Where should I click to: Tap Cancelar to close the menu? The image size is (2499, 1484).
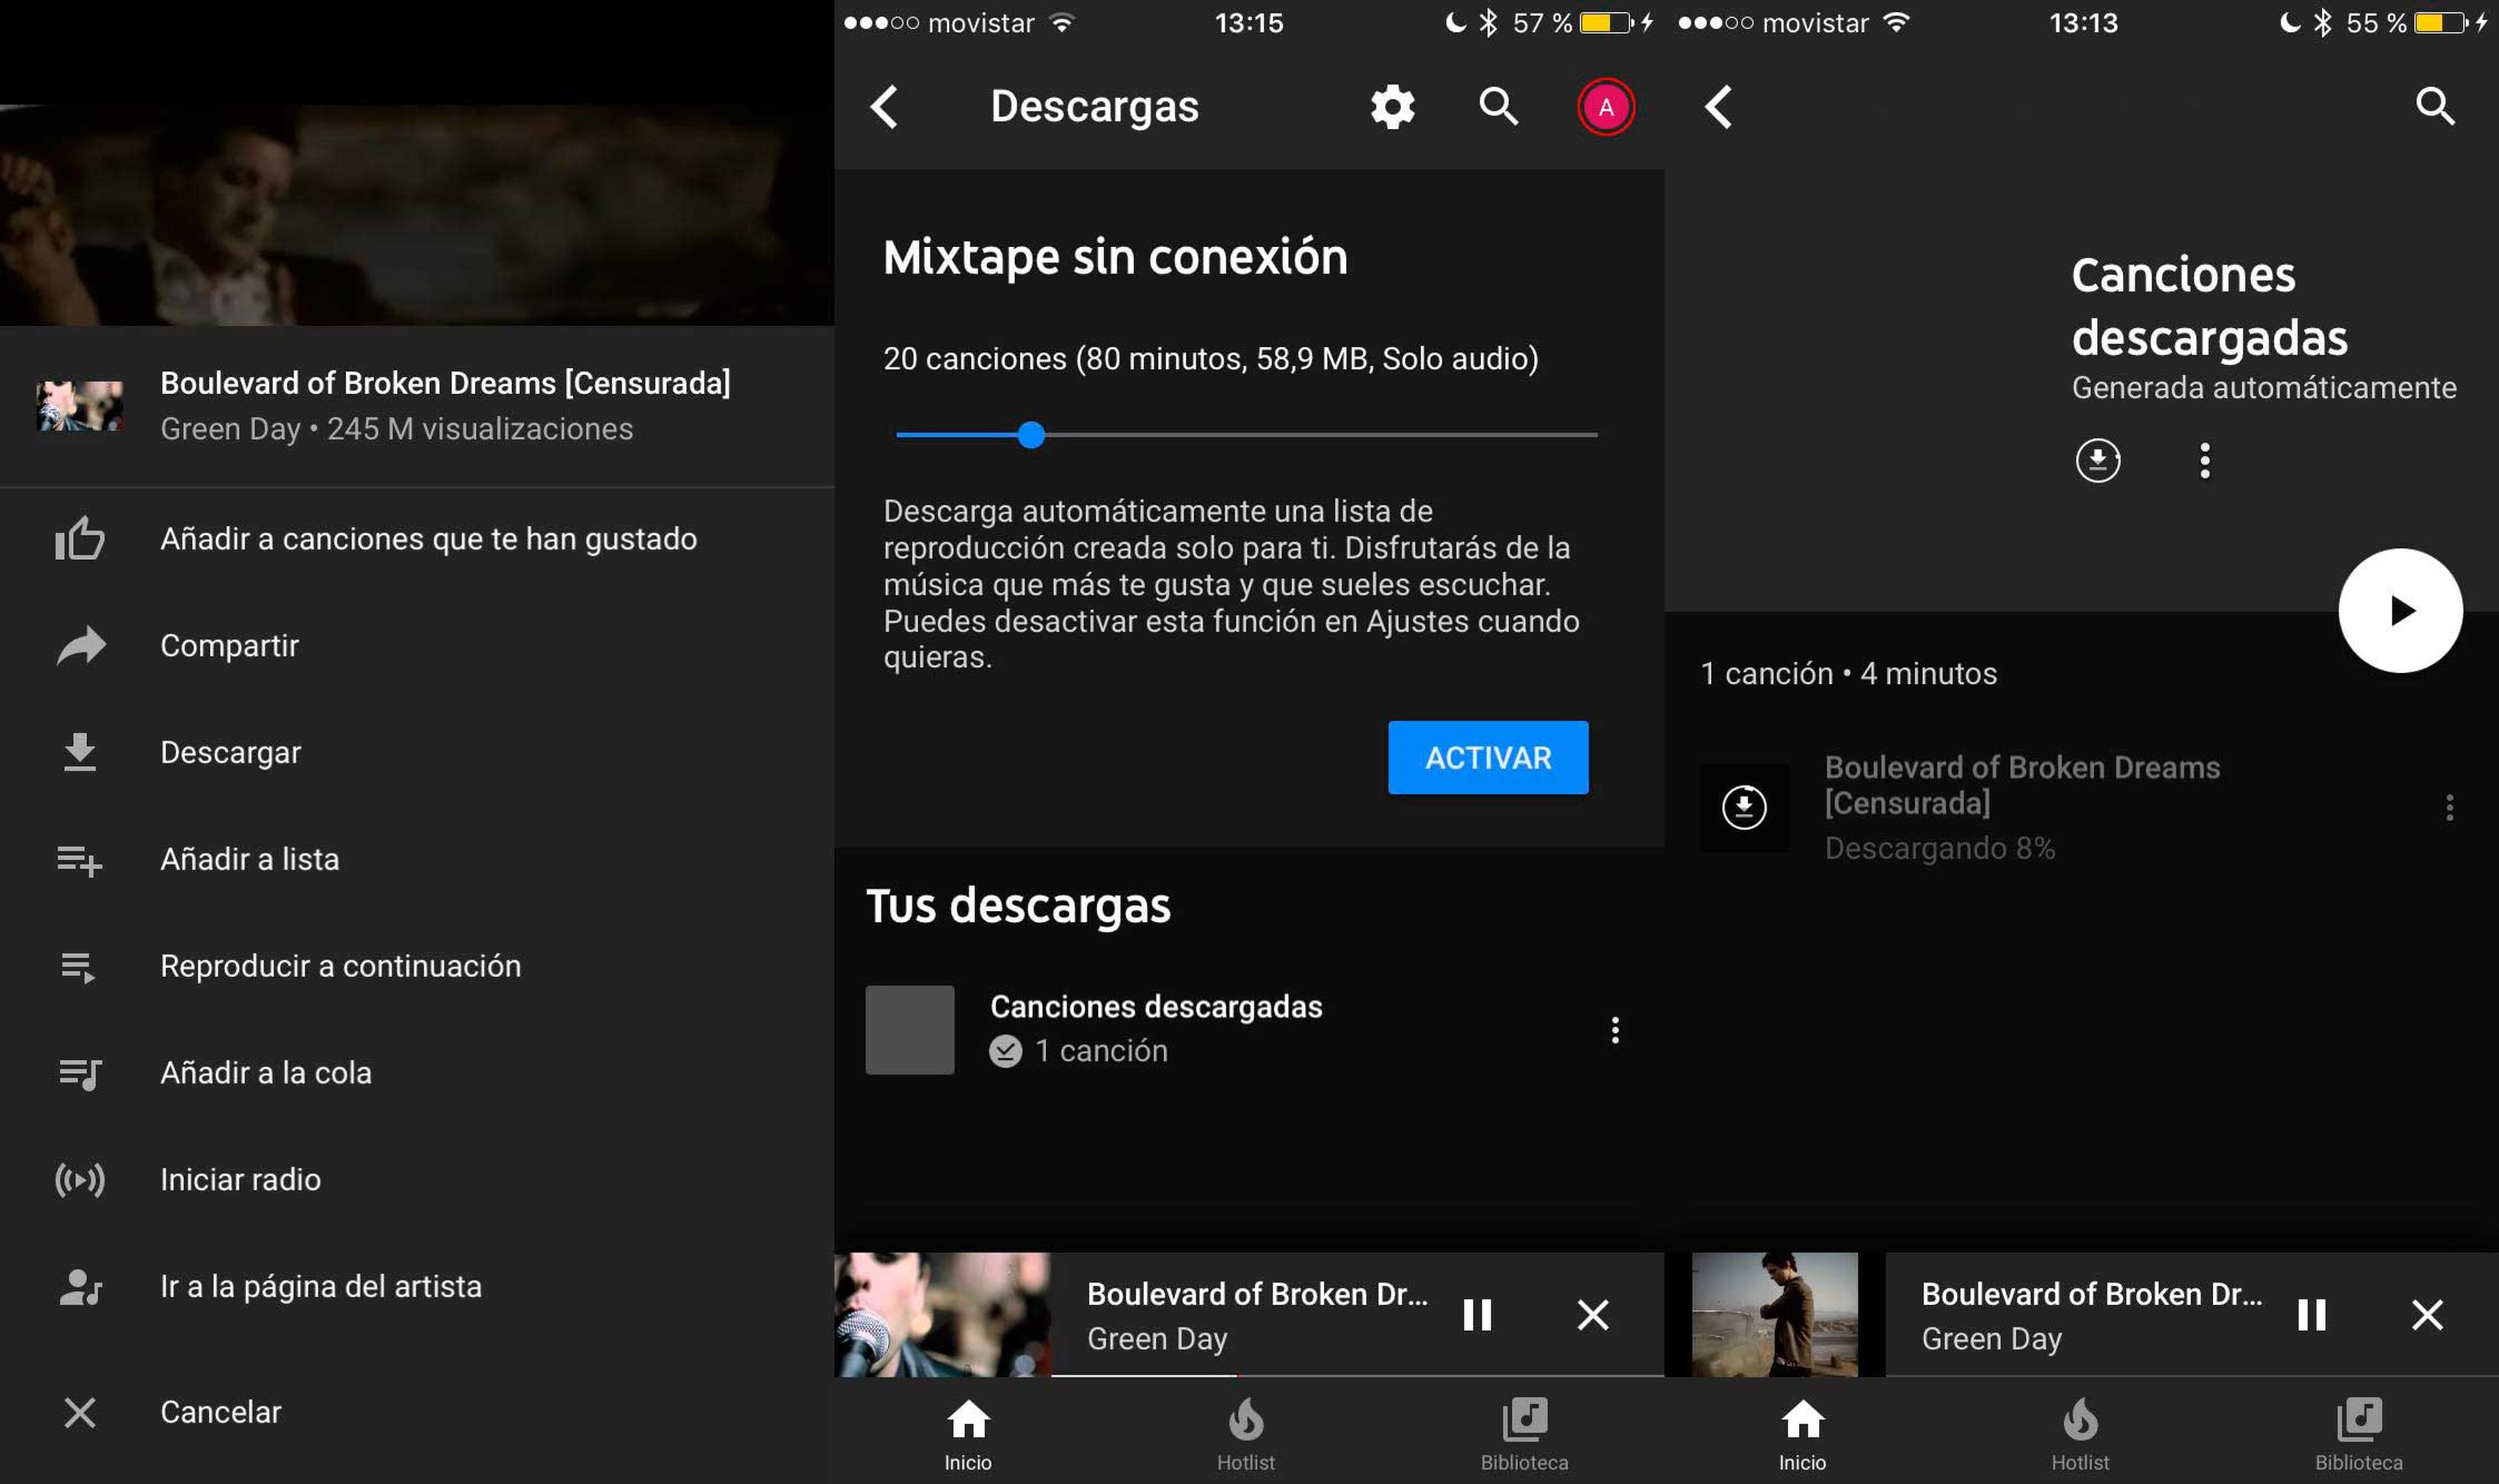coord(417,1413)
